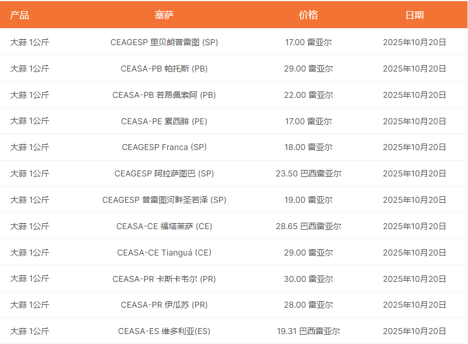
Task: Select the CEASA-PB 若昂佩索阿 (PB) row
Action: [x=164, y=95]
